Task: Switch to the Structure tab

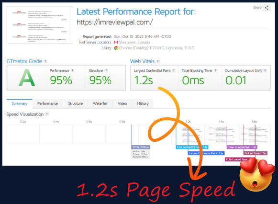Action: coord(75,103)
